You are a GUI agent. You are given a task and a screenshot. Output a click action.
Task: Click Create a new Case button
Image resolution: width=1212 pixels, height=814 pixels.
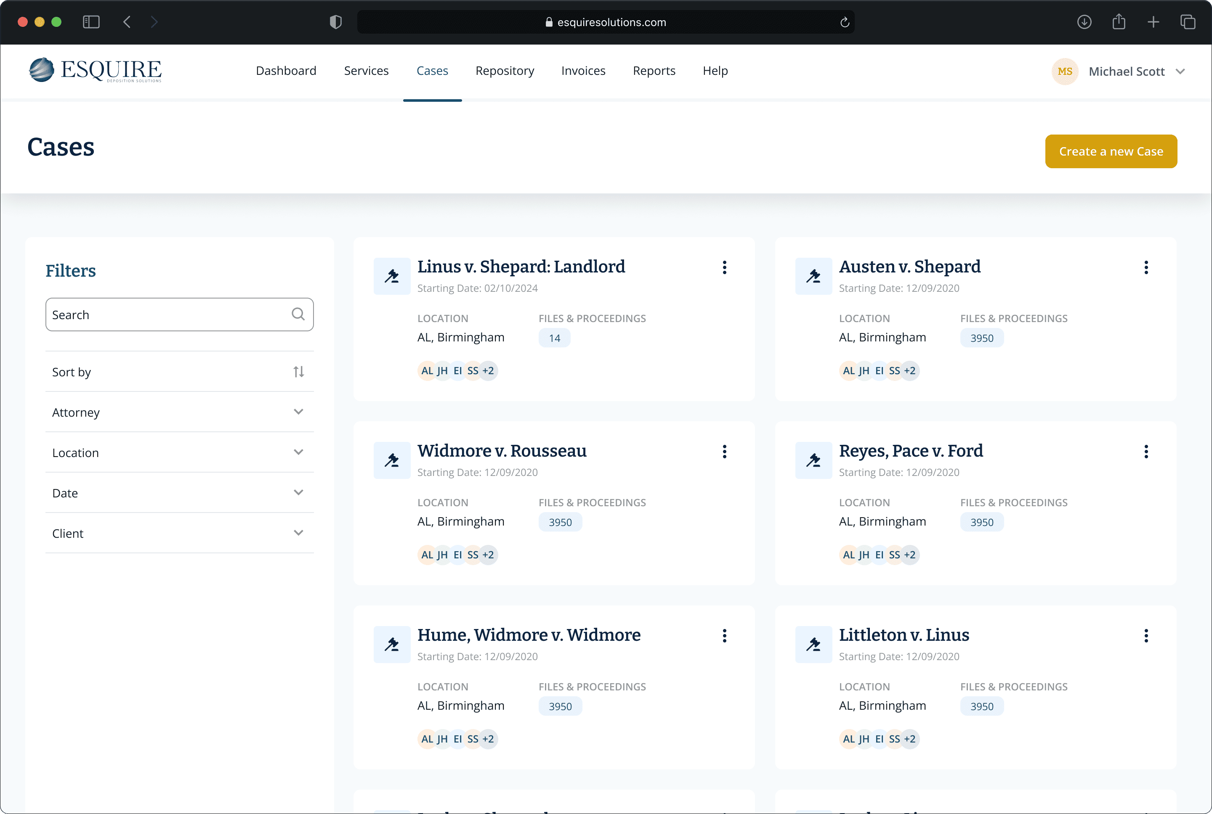pos(1111,152)
